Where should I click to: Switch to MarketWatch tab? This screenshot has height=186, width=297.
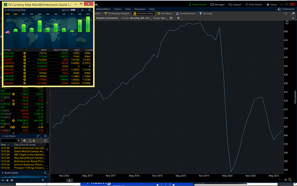(103, 9)
